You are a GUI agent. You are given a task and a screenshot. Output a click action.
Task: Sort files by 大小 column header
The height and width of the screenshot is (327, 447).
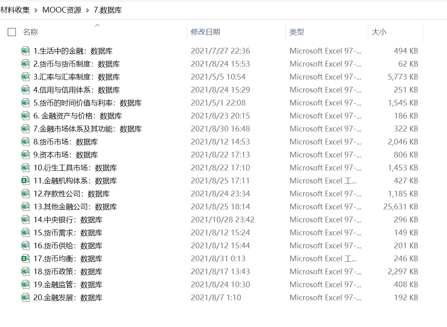tap(379, 32)
